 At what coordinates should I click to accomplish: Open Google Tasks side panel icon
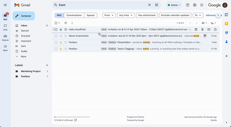[226, 33]
